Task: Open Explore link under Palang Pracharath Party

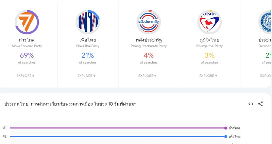Action: (x=147, y=76)
